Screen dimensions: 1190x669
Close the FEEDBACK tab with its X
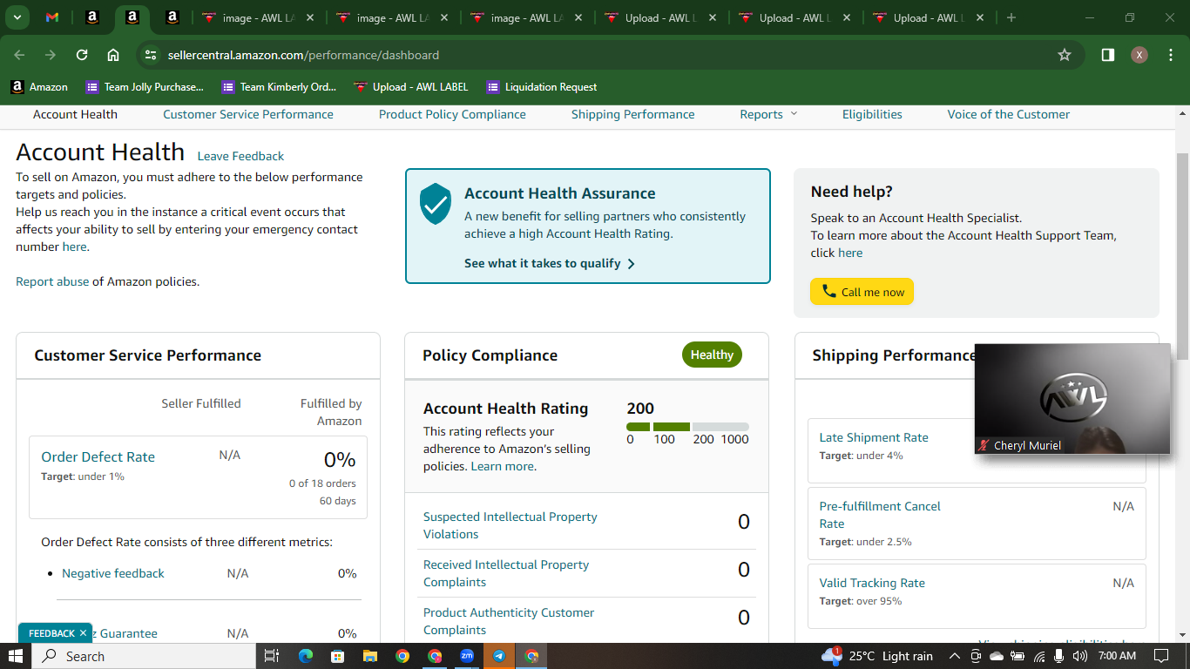coord(83,633)
